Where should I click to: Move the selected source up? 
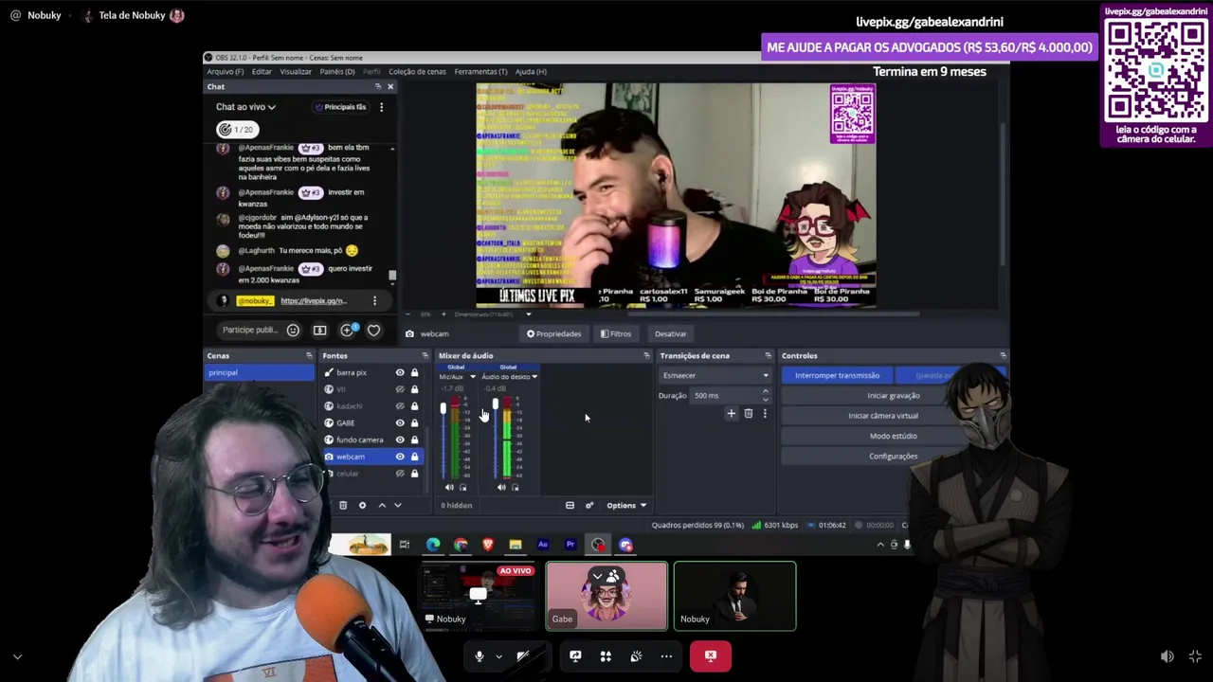click(x=382, y=505)
